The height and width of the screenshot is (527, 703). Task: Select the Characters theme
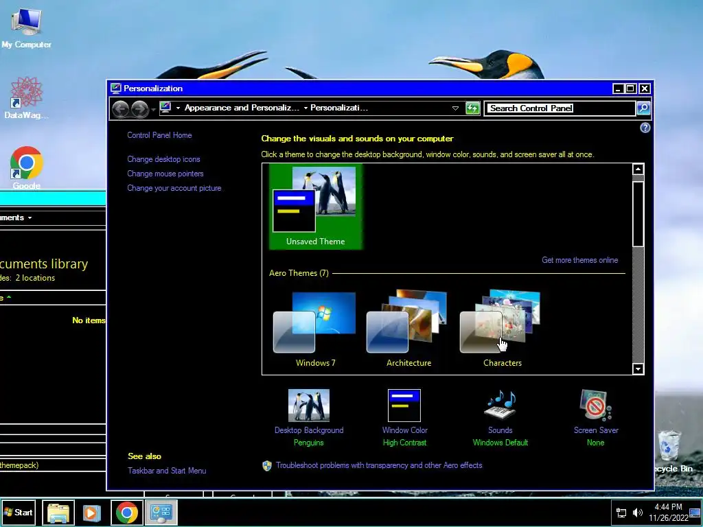point(502,328)
